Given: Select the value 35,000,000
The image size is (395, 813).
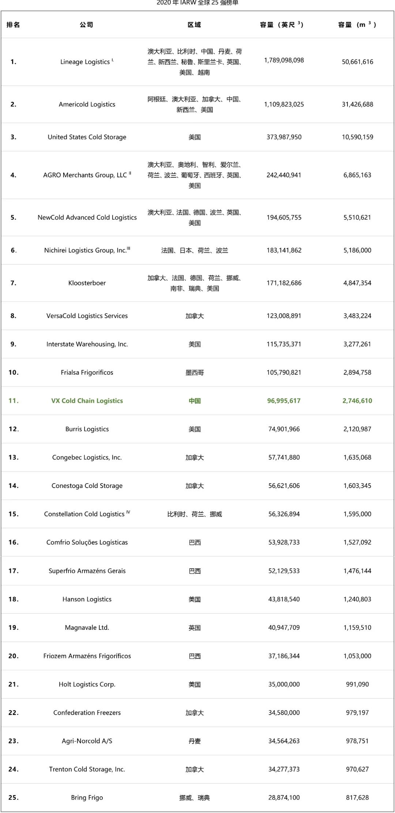Looking at the screenshot, I should (x=284, y=684).
